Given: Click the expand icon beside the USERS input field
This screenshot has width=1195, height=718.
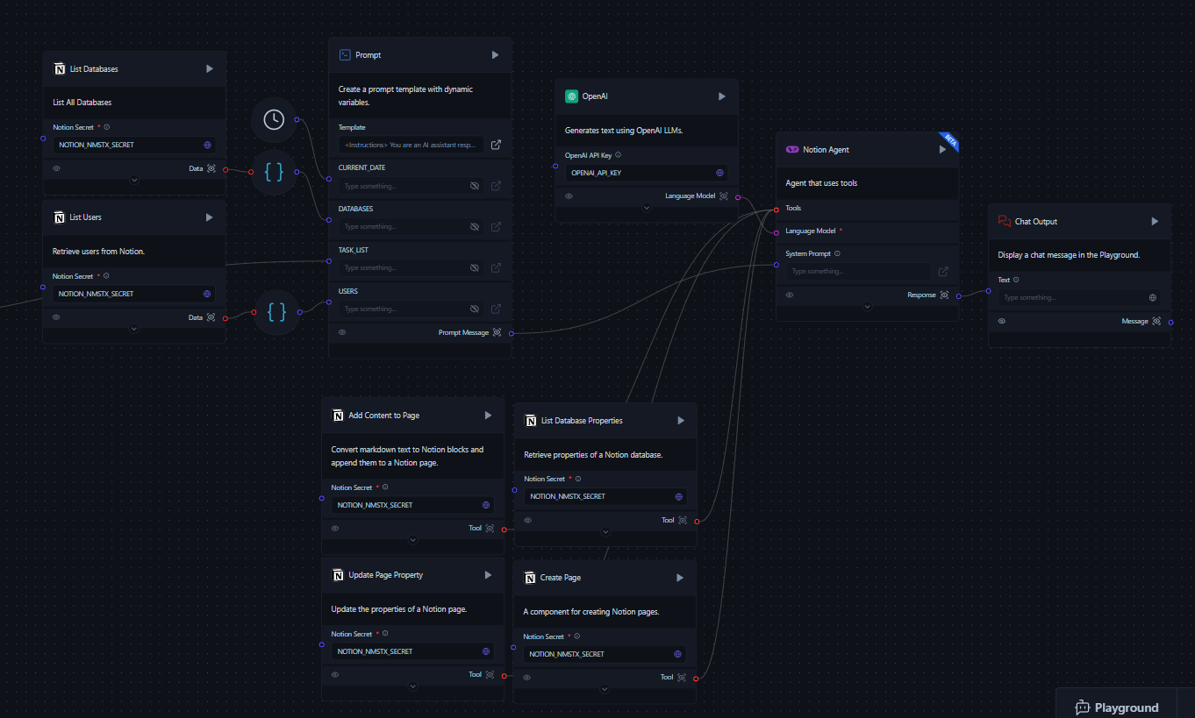Looking at the screenshot, I should [496, 309].
